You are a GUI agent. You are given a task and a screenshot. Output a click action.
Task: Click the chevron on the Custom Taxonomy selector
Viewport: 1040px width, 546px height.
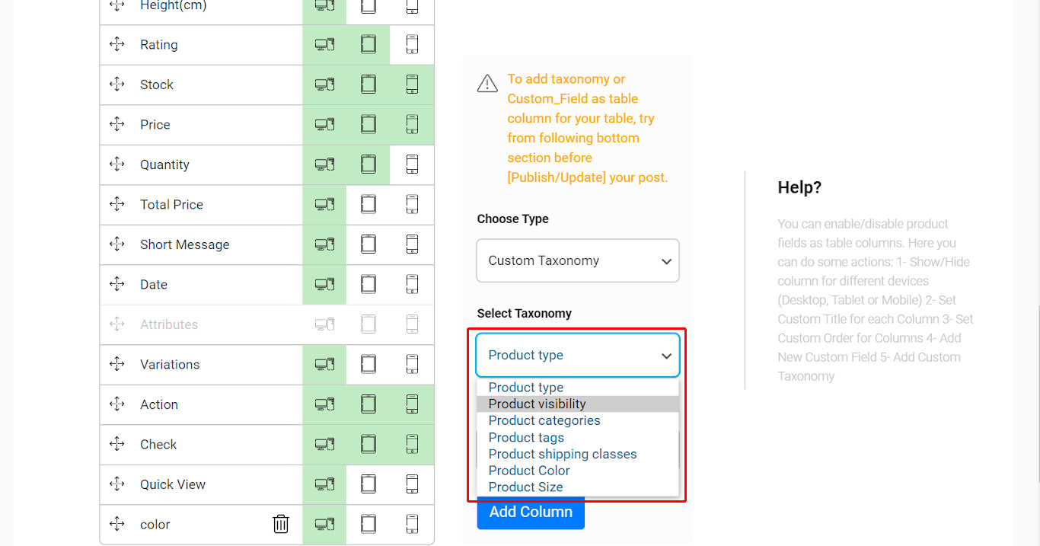tap(665, 260)
